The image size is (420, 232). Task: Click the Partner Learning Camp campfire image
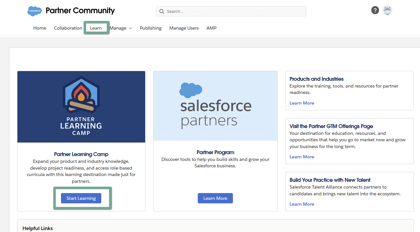tap(81, 107)
